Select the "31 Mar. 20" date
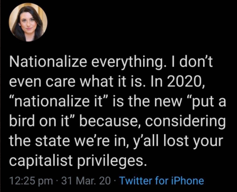237x192 pixels. [86, 181]
